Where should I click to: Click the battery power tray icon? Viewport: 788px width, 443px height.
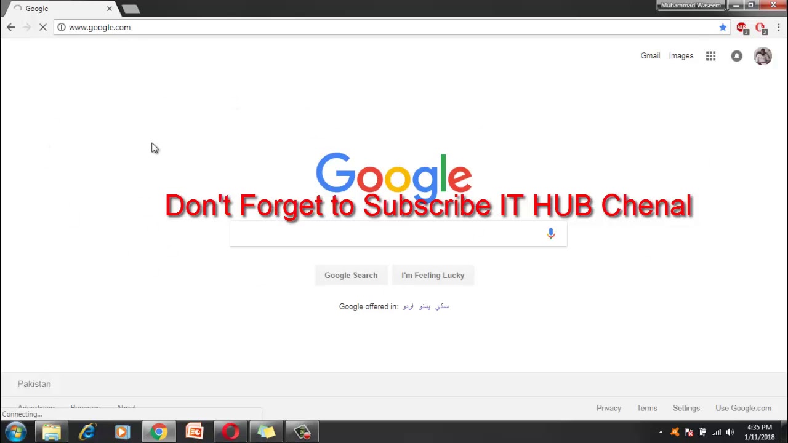tap(702, 433)
